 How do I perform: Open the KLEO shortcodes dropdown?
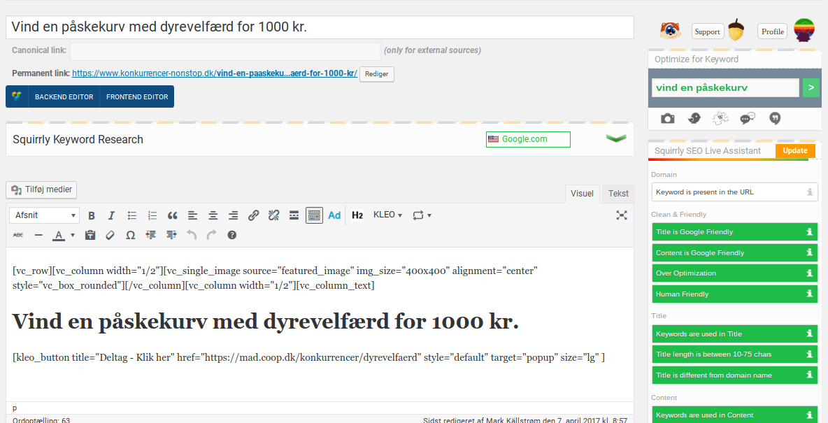(387, 215)
